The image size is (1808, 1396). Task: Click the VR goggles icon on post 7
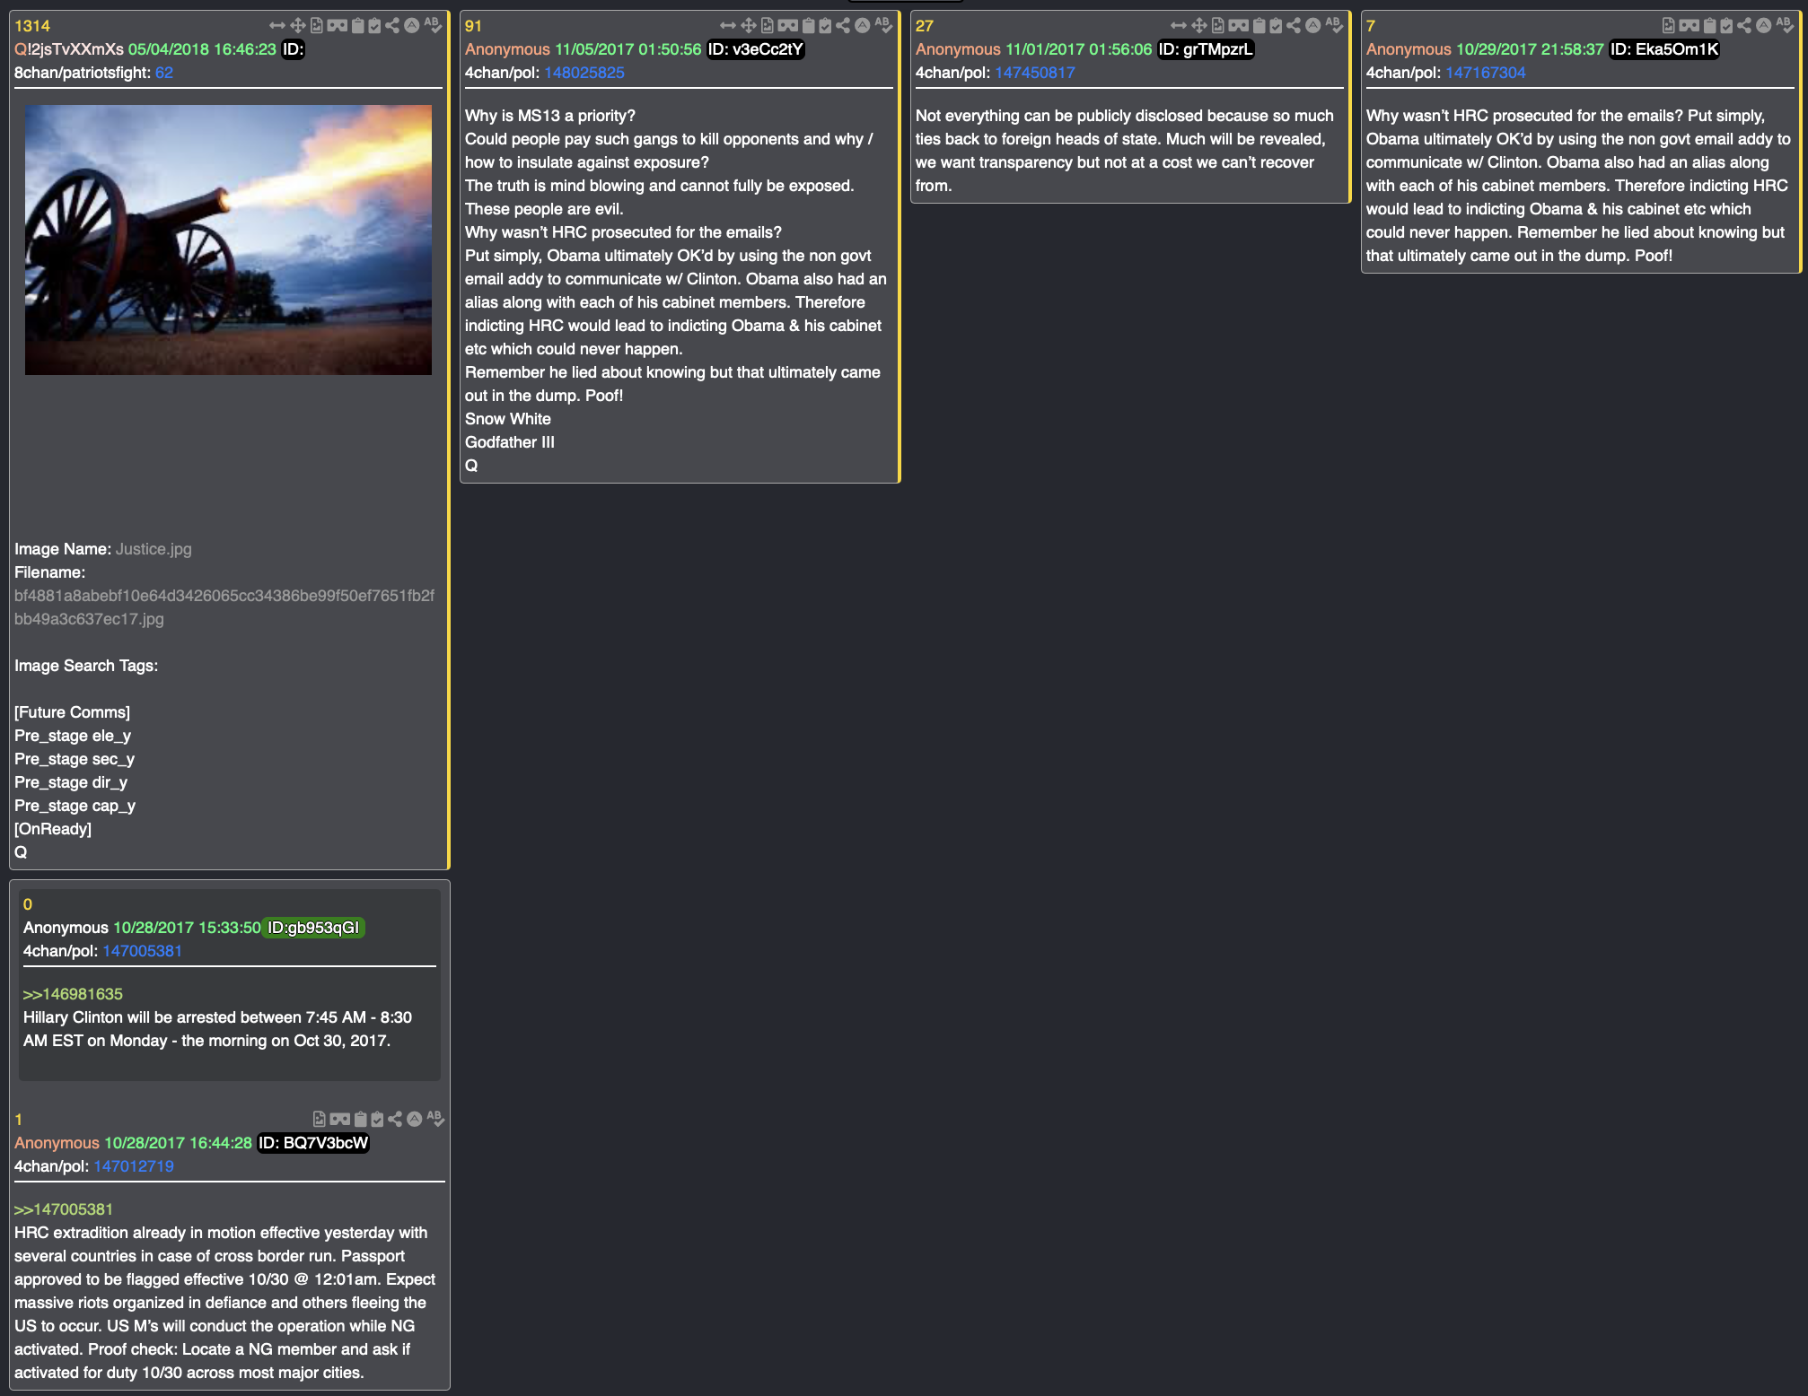tap(1690, 26)
